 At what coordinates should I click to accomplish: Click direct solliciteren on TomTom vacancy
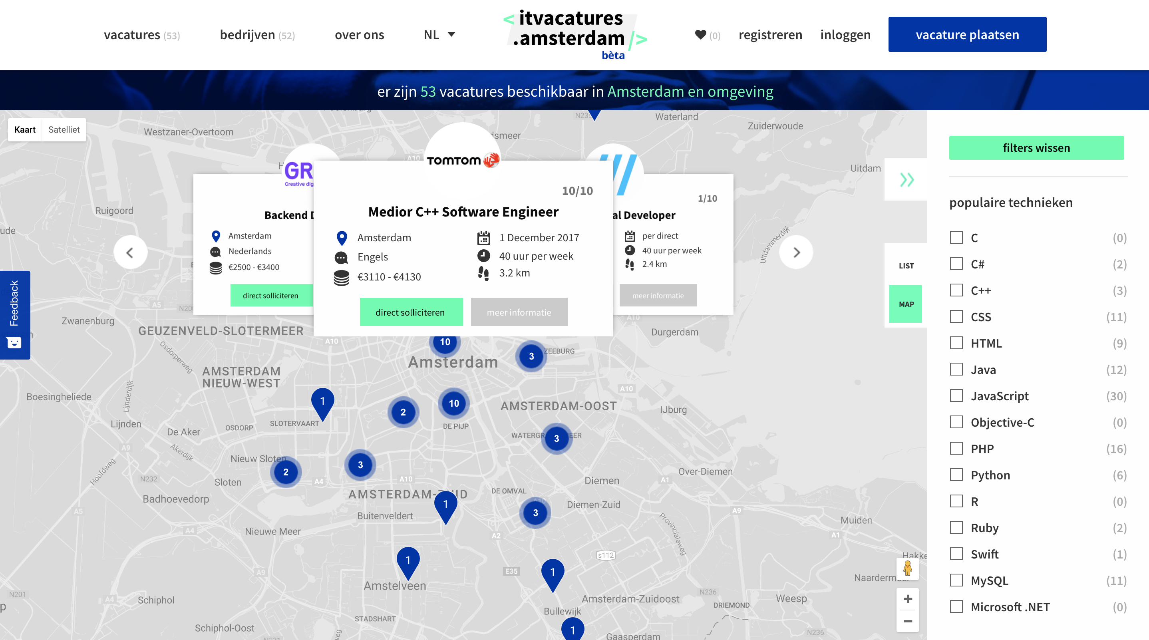point(411,312)
